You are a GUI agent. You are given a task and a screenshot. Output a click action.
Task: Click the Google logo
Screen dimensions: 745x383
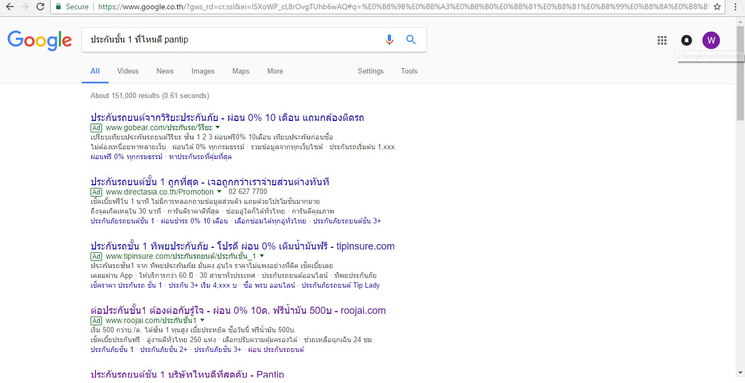39,40
